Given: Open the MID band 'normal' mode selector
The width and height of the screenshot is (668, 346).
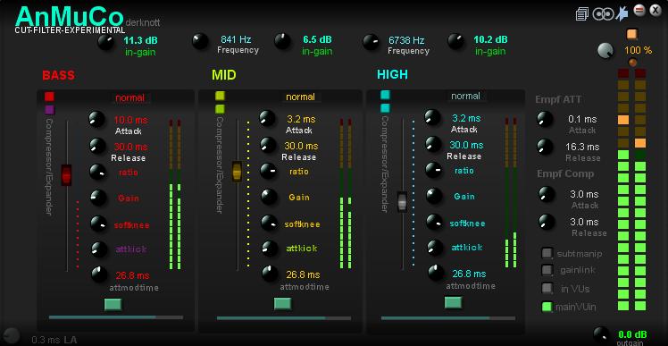Looking at the screenshot, I should [300, 97].
